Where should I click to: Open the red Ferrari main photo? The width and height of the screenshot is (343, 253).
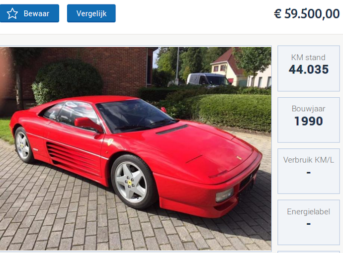coord(136,148)
